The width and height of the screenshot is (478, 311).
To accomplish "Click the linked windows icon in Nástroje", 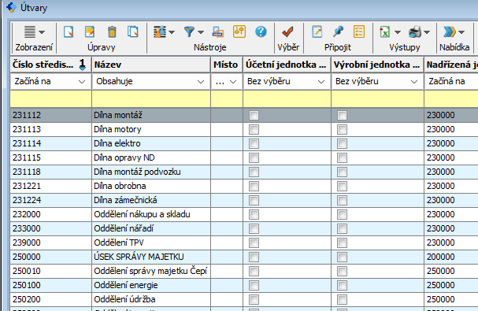I will 217,31.
